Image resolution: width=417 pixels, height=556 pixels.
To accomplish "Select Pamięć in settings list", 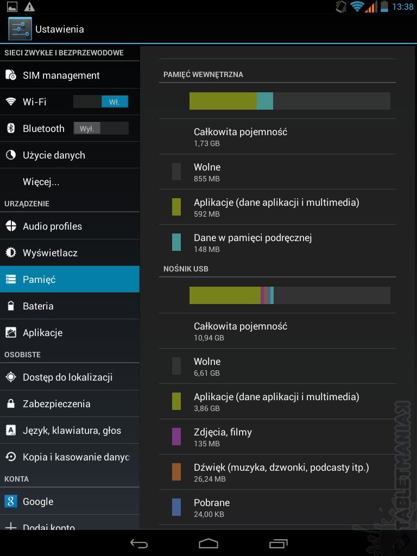I will click(69, 280).
